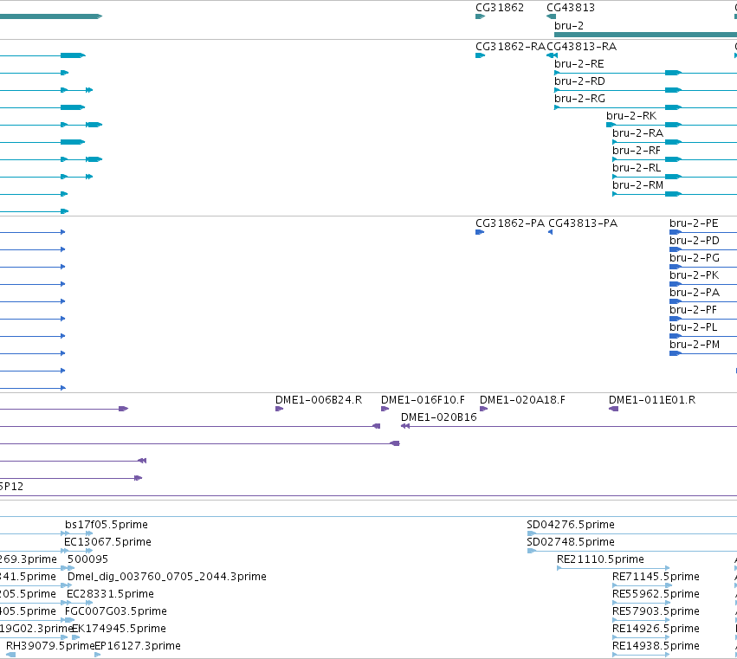Click the EP16127.3prime EST label
737x659 pixels.
tap(138, 646)
